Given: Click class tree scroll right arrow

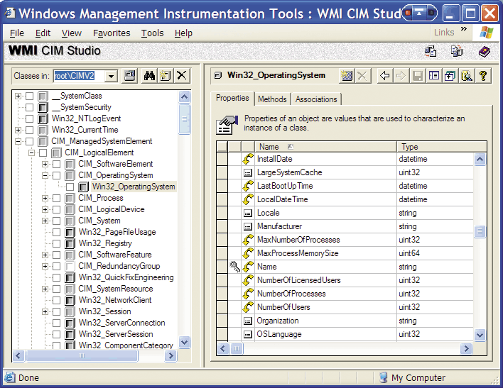Looking at the screenshot, I should 171,355.
